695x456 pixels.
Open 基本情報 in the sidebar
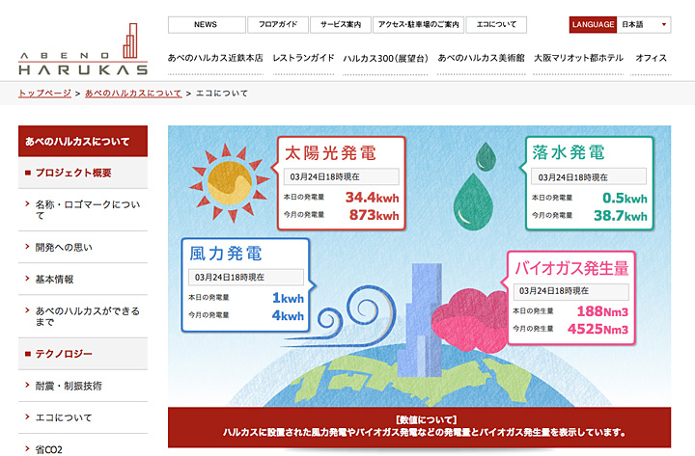(55, 280)
